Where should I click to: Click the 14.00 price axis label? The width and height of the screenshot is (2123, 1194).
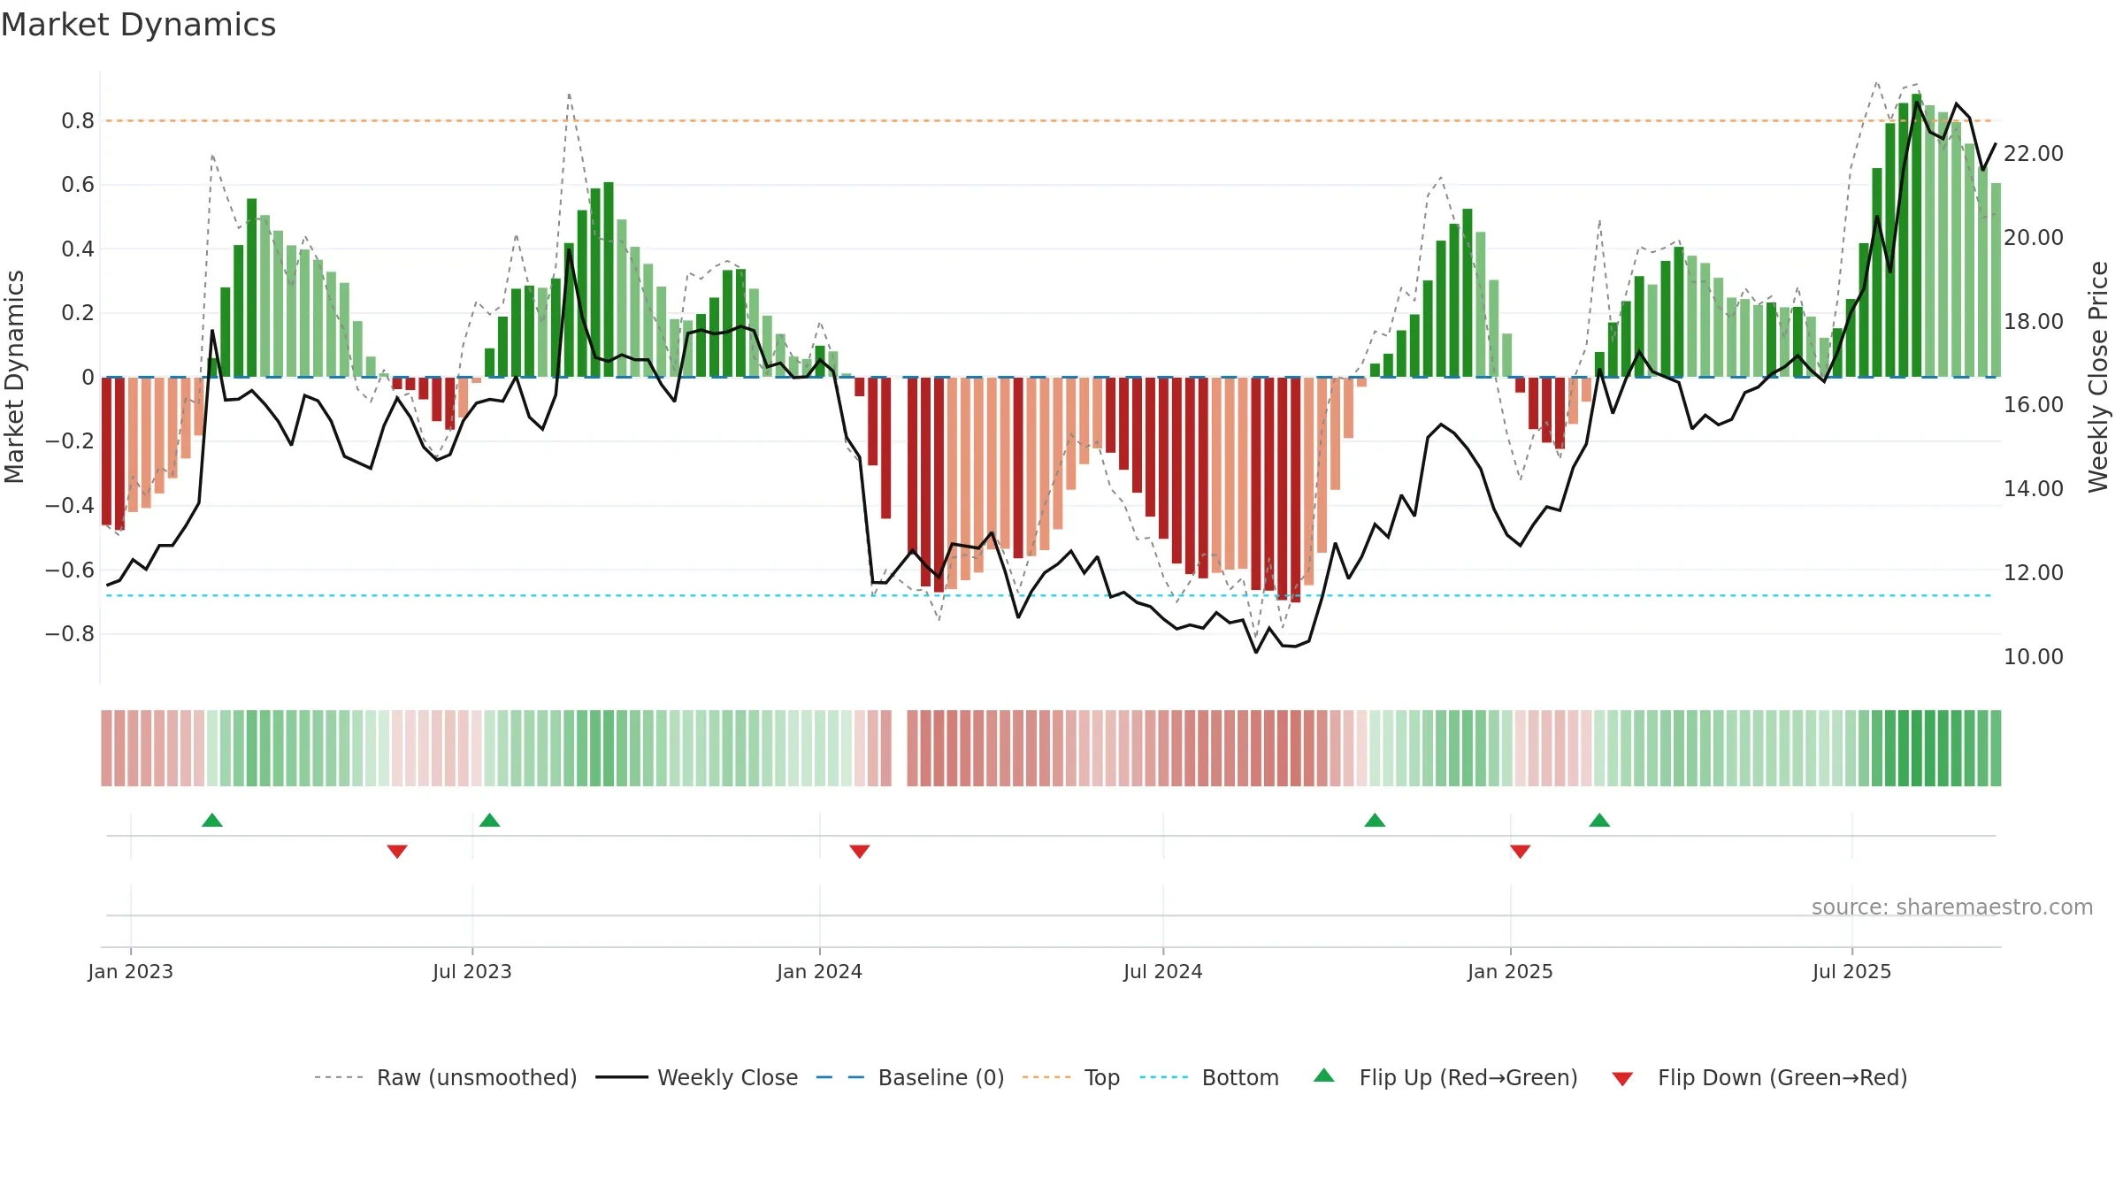pyautogui.click(x=2034, y=489)
